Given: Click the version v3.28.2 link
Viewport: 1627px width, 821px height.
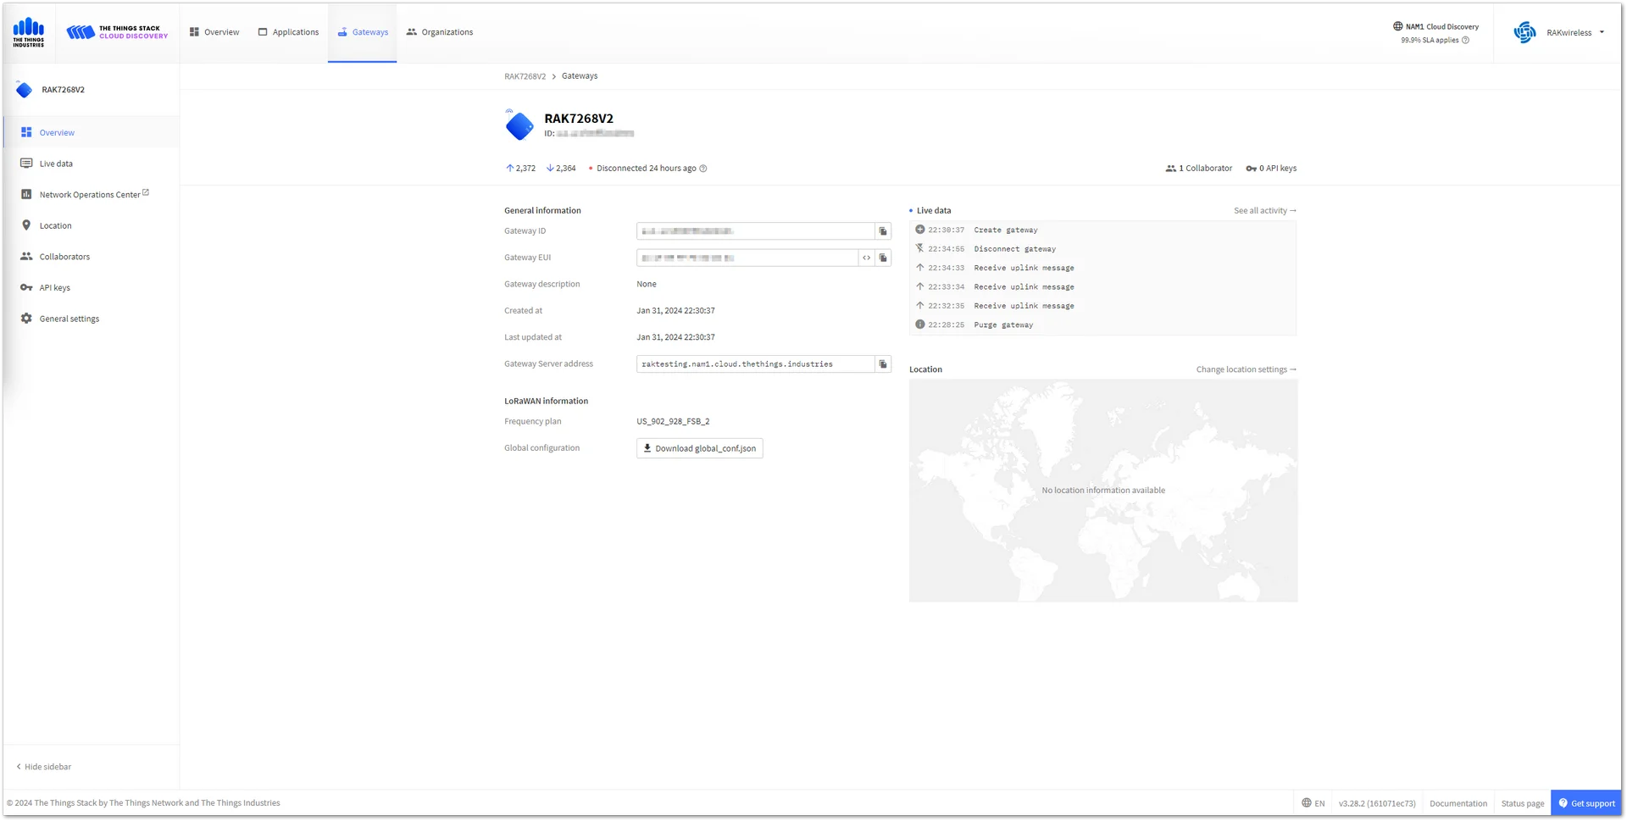Looking at the screenshot, I should [1377, 803].
